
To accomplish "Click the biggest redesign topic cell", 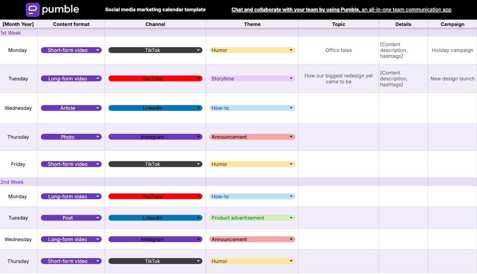I will click(x=339, y=78).
